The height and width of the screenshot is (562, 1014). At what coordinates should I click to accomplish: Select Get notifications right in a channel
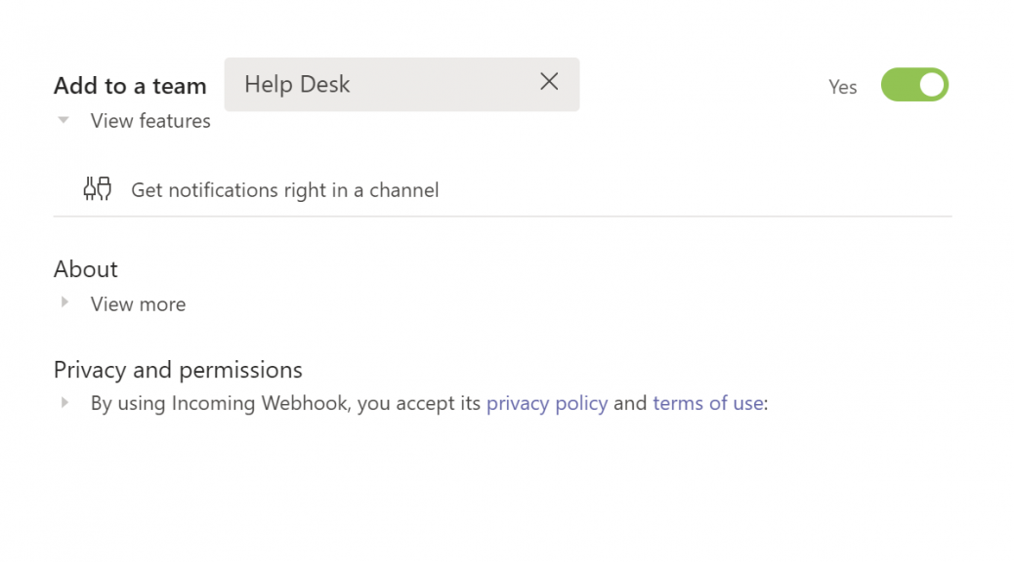[x=284, y=190]
